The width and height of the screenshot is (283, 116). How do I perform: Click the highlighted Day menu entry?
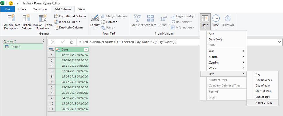(x=223, y=74)
